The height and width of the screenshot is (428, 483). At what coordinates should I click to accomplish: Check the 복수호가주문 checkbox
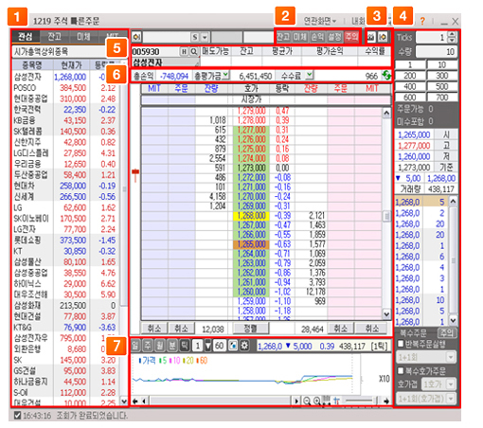(401, 370)
